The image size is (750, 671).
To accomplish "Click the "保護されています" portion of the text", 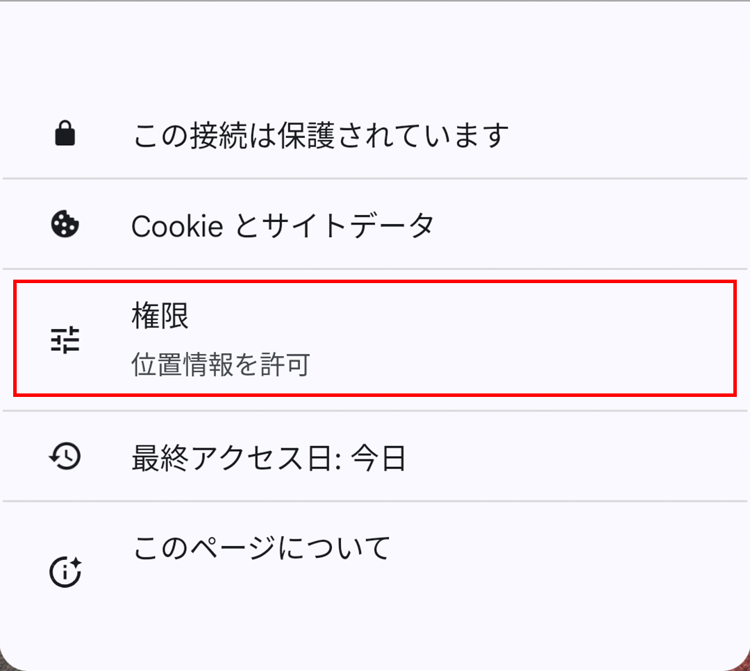I will (x=394, y=135).
